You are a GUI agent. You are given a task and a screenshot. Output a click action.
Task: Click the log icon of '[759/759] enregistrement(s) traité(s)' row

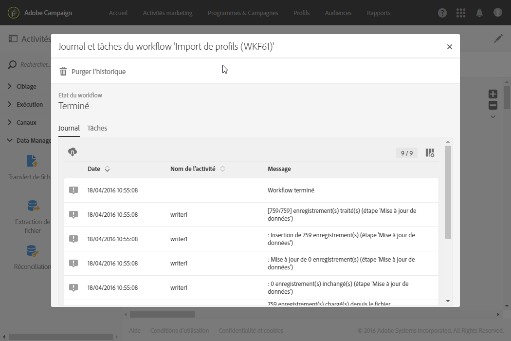pos(73,215)
